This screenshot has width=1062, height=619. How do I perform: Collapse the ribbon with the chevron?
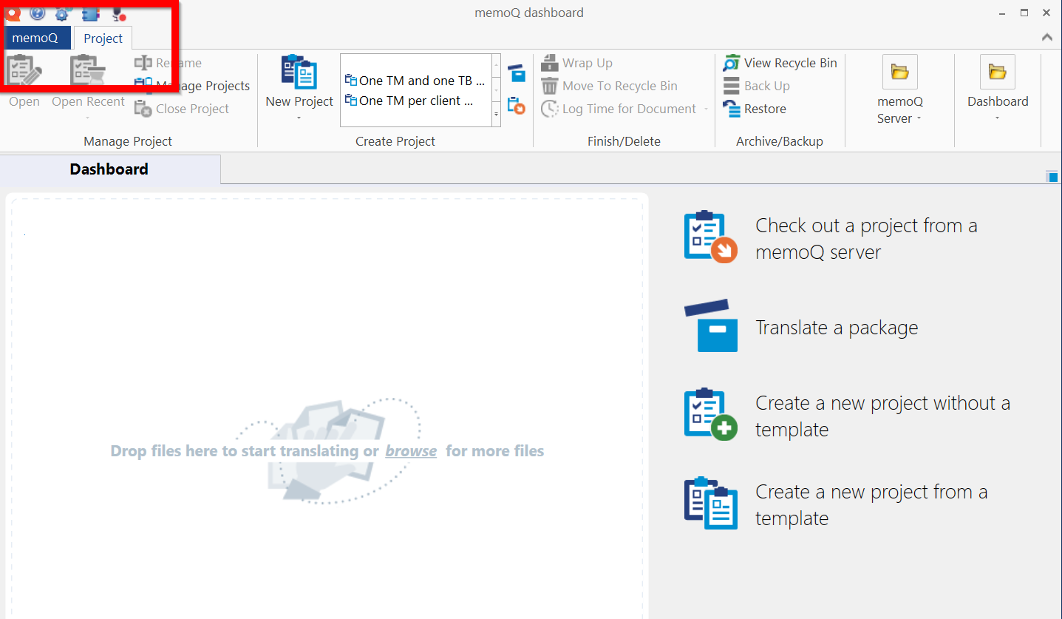(x=1046, y=37)
